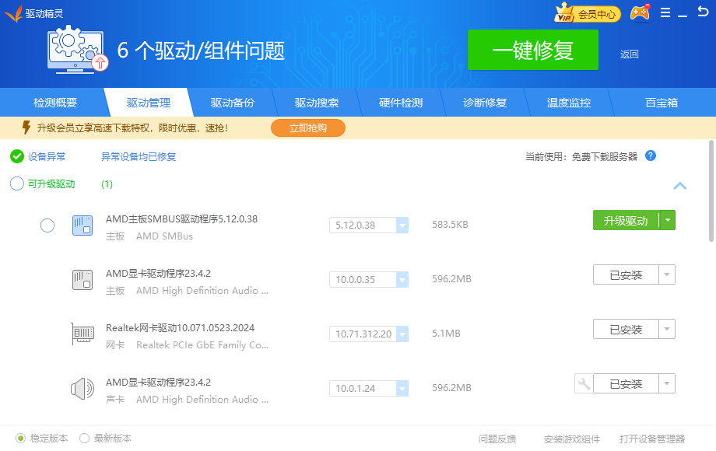Screen dimensions: 716x451
Task: Open version dropdown showing 5.12.0.38
Action: click(x=402, y=226)
